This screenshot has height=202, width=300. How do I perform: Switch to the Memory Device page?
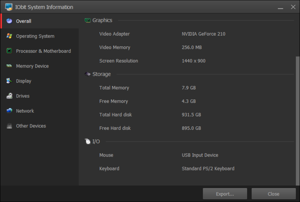coord(32,66)
